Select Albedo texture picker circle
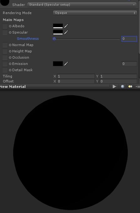Viewport: 140px width, 213px height. 10,26
